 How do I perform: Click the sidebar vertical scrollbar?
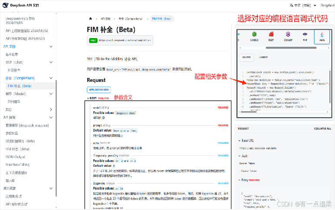[x=56, y=138]
